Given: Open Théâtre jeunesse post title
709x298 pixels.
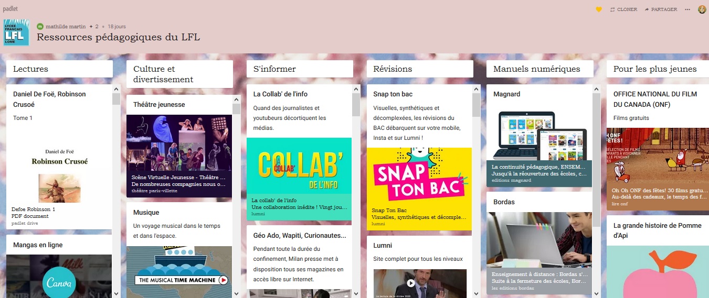Looking at the screenshot, I should 159,104.
